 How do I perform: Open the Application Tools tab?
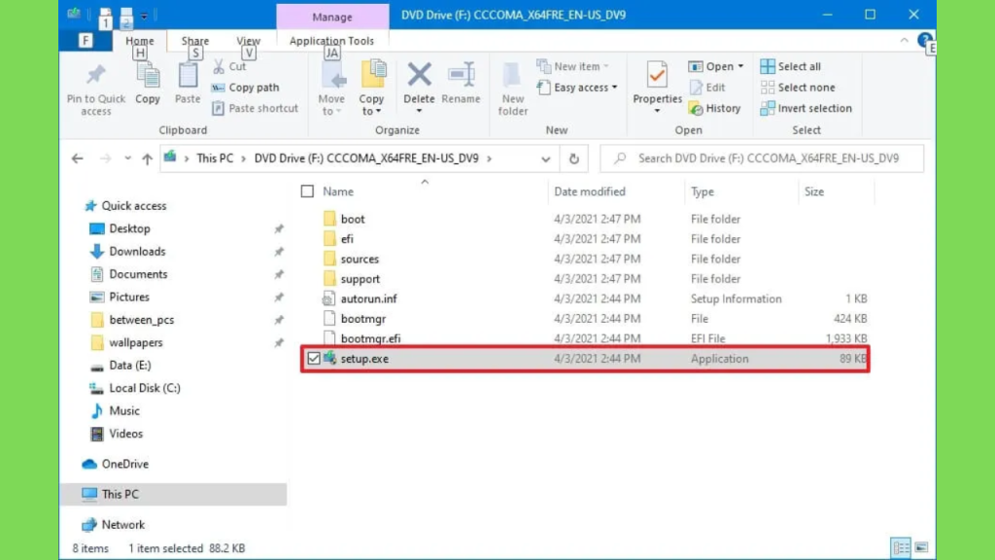click(332, 41)
